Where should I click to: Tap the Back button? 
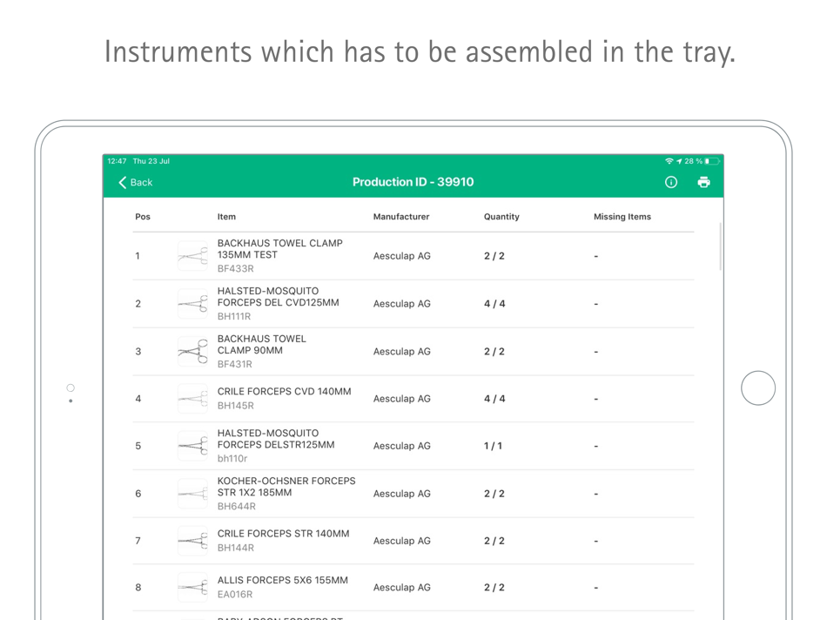[136, 182]
